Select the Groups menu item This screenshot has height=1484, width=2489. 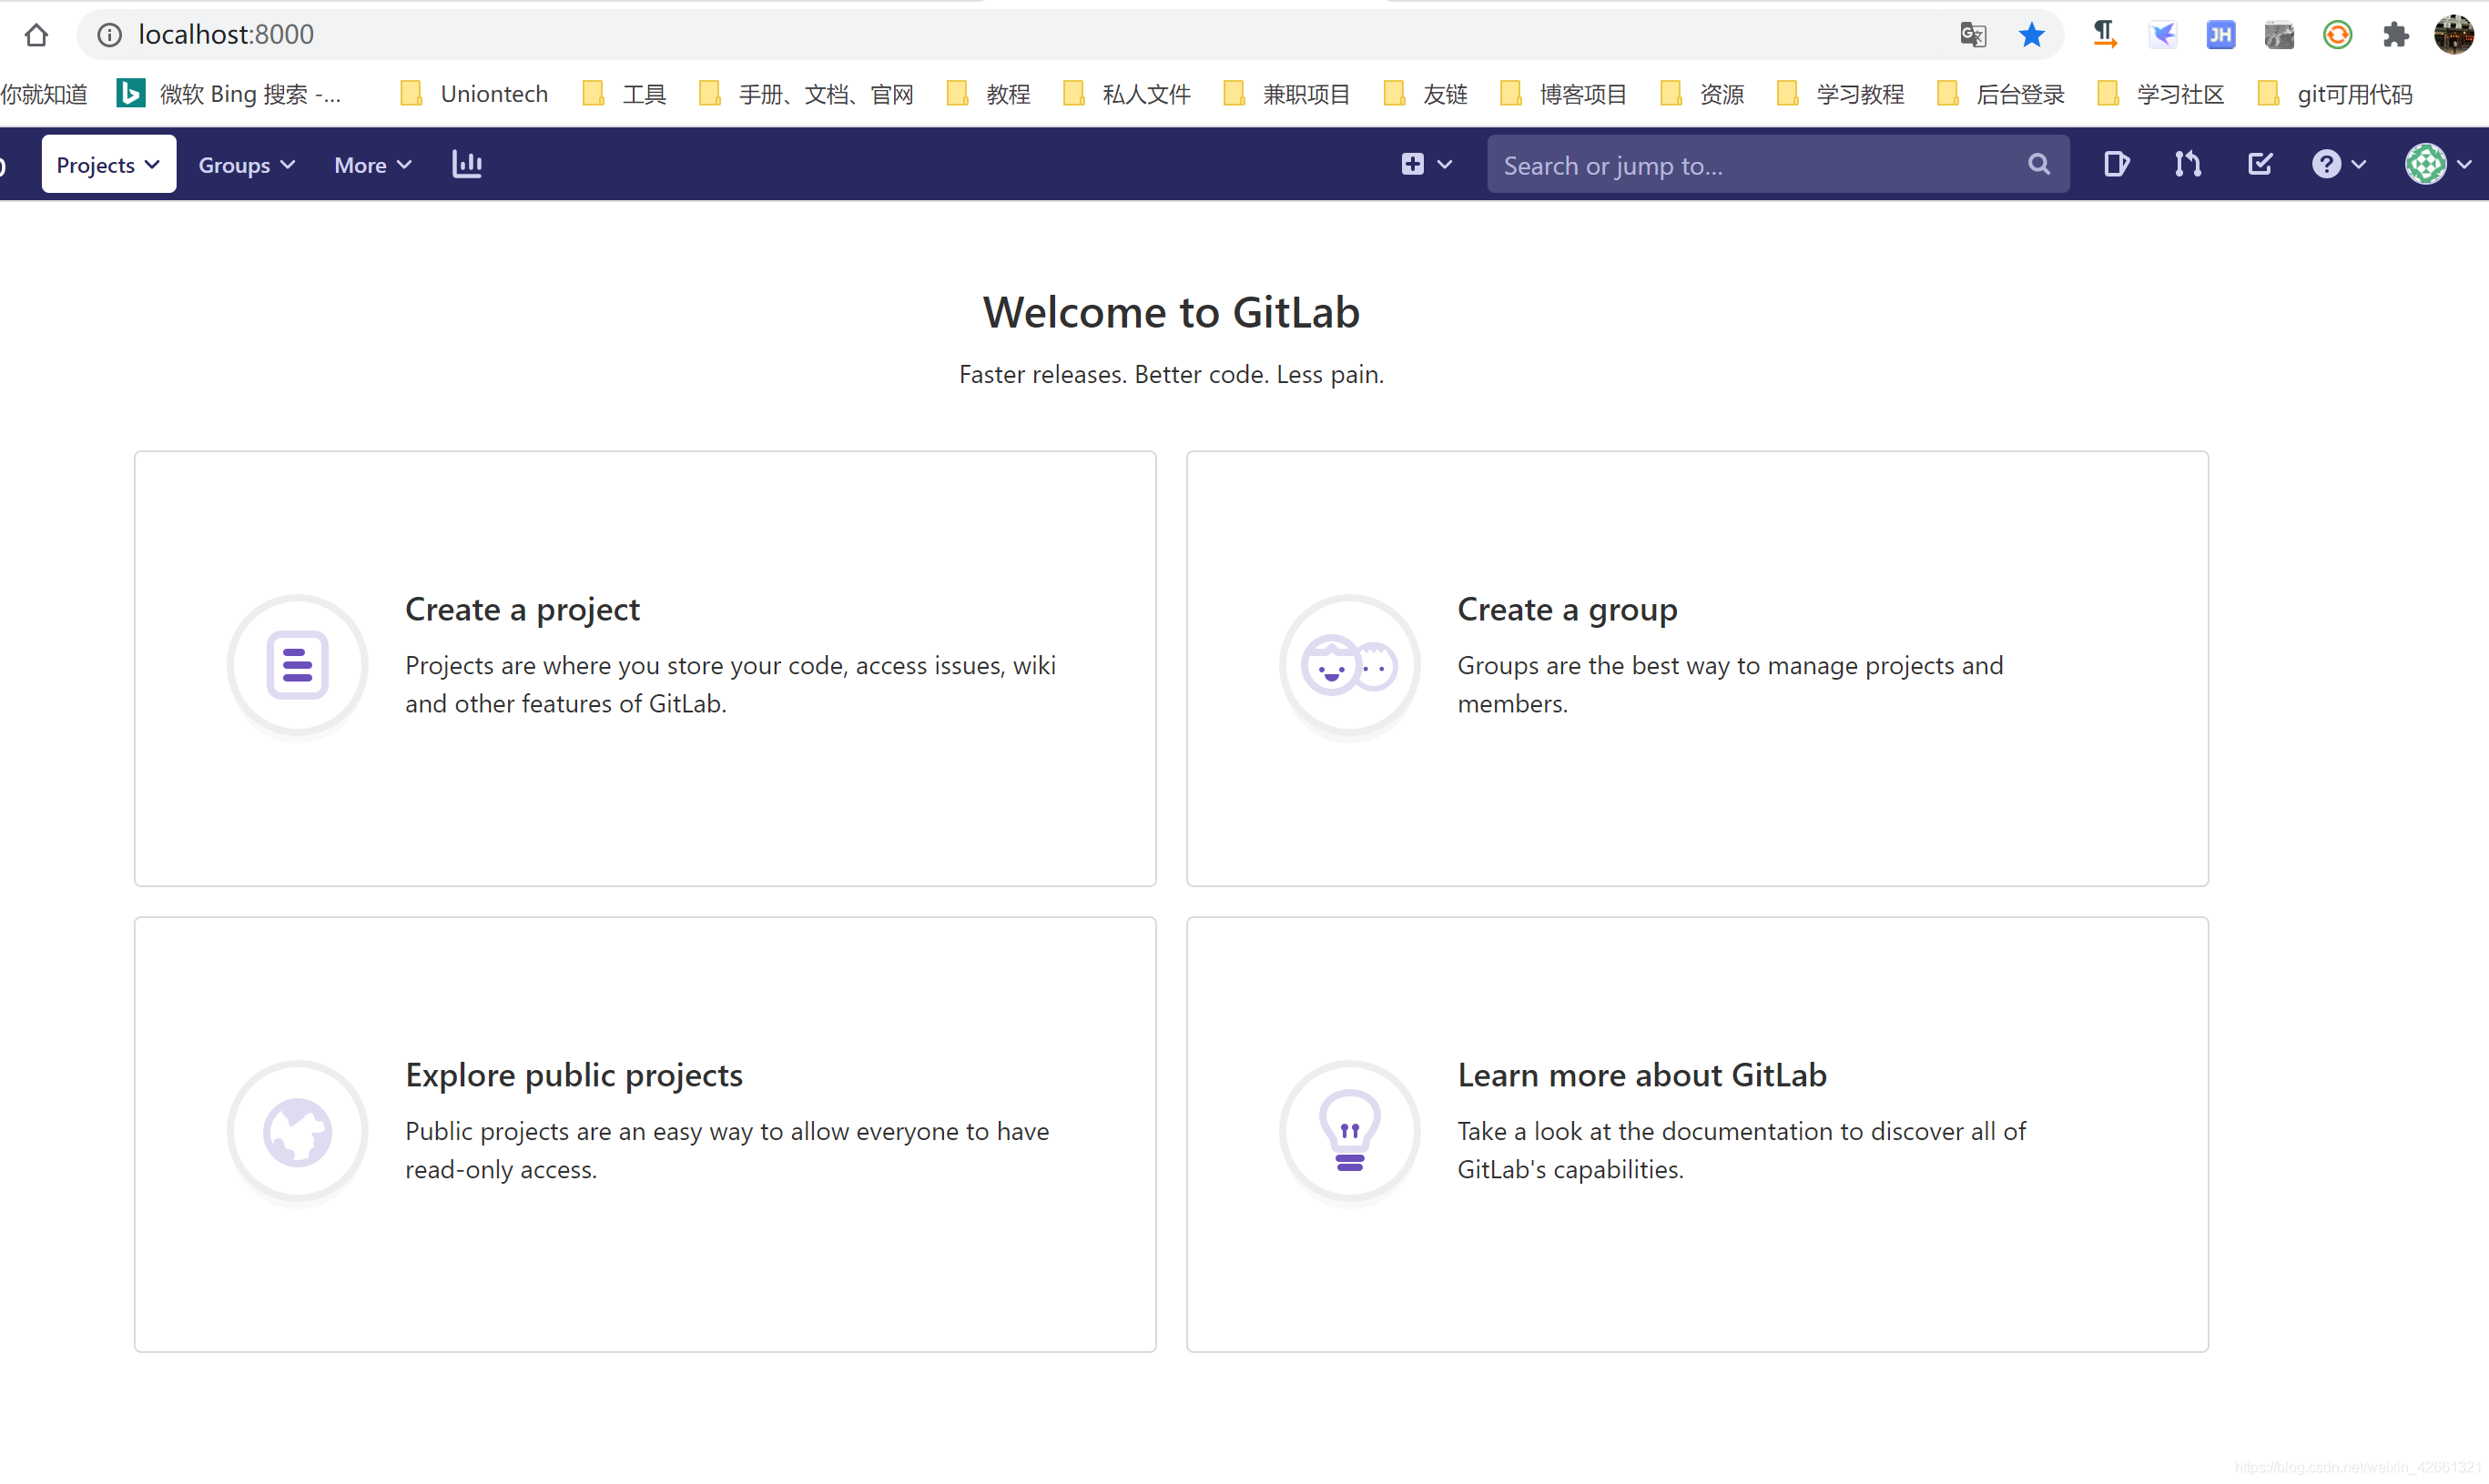[x=246, y=165]
